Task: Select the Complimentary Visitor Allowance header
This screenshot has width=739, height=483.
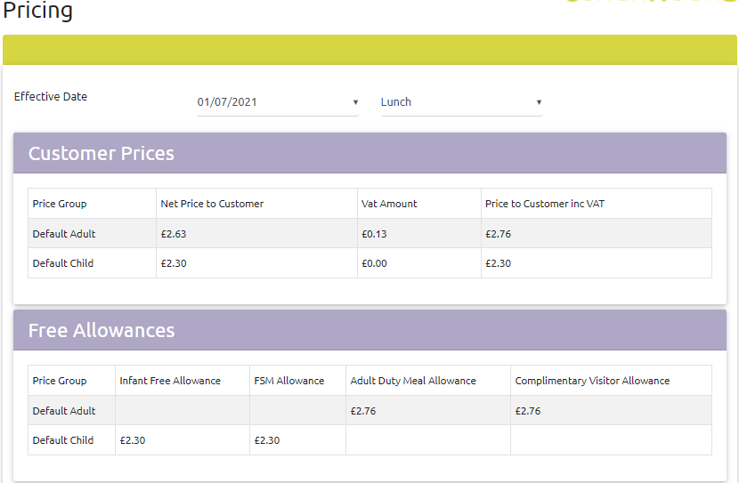Action: [592, 381]
